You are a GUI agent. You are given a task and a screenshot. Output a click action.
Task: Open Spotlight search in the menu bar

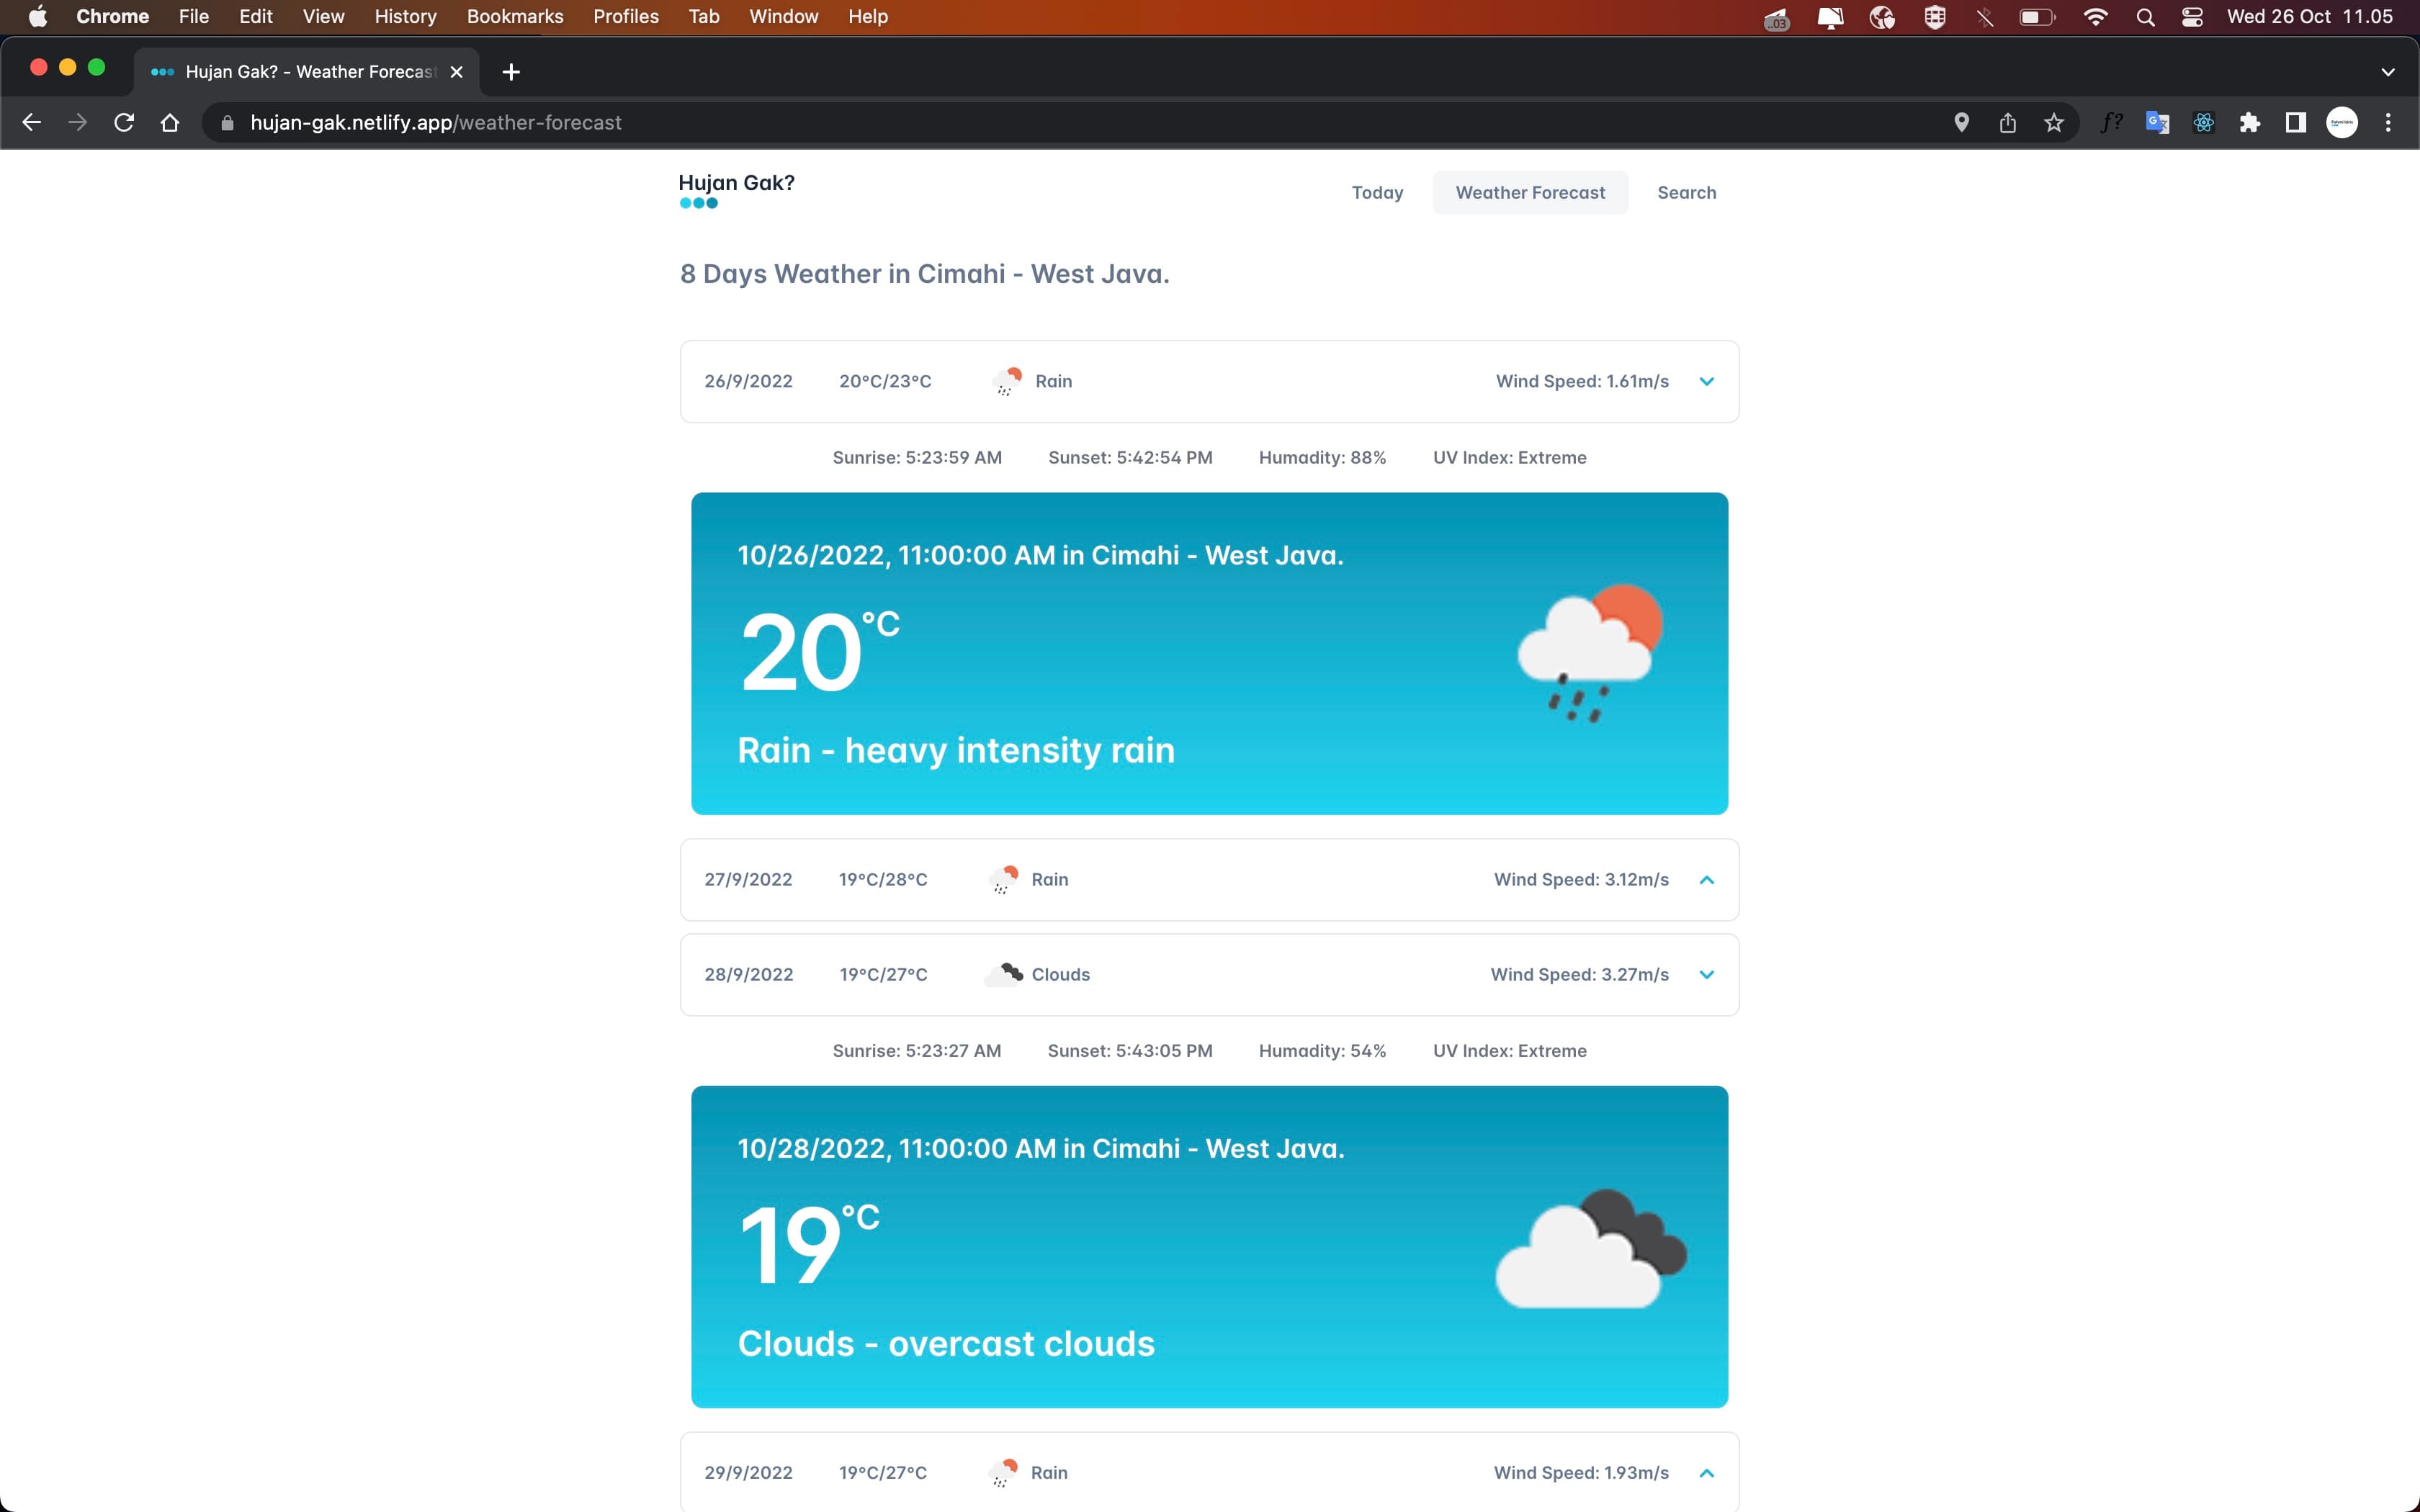tap(2145, 17)
